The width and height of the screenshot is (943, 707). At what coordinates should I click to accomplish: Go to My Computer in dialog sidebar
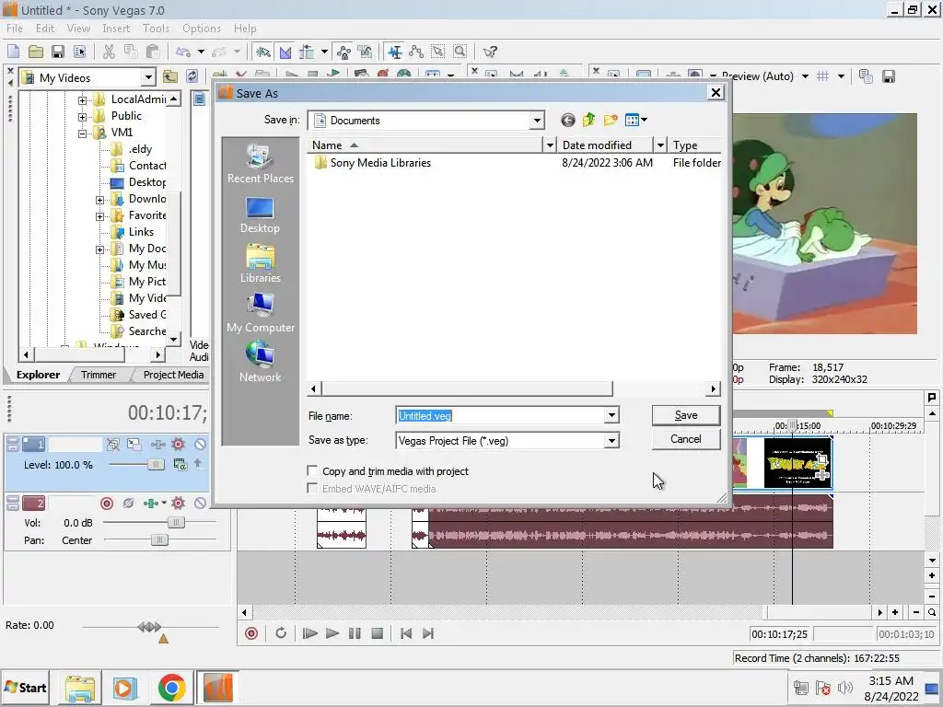(x=261, y=313)
